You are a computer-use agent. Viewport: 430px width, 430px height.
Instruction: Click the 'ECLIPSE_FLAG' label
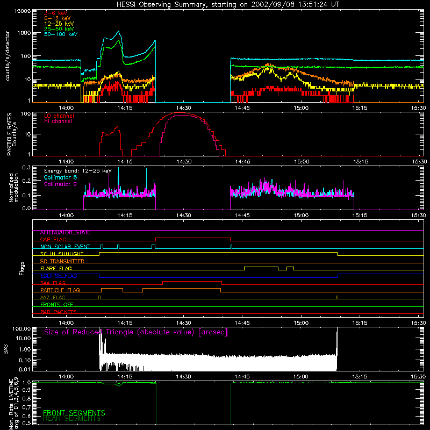59,276
